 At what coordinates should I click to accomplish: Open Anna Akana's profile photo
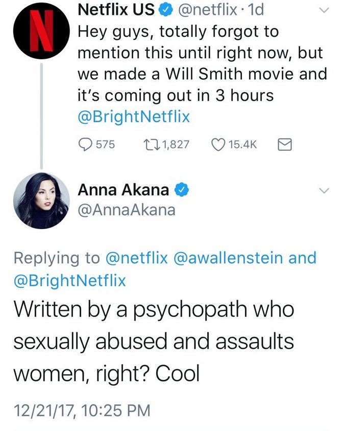click(x=40, y=200)
